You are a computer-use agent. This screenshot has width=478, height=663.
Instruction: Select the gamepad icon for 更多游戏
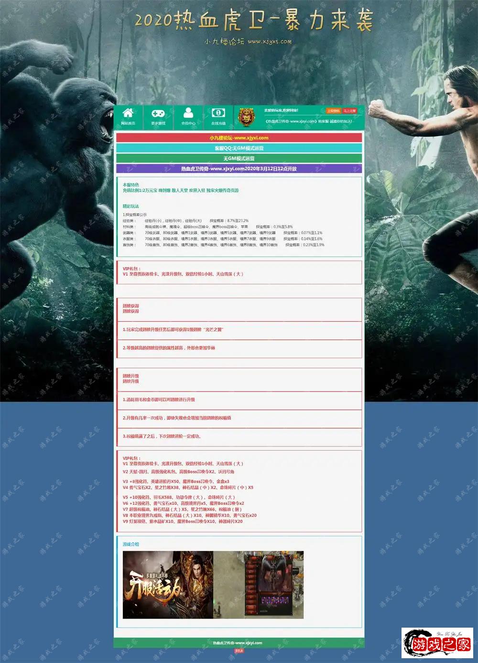pos(158,114)
